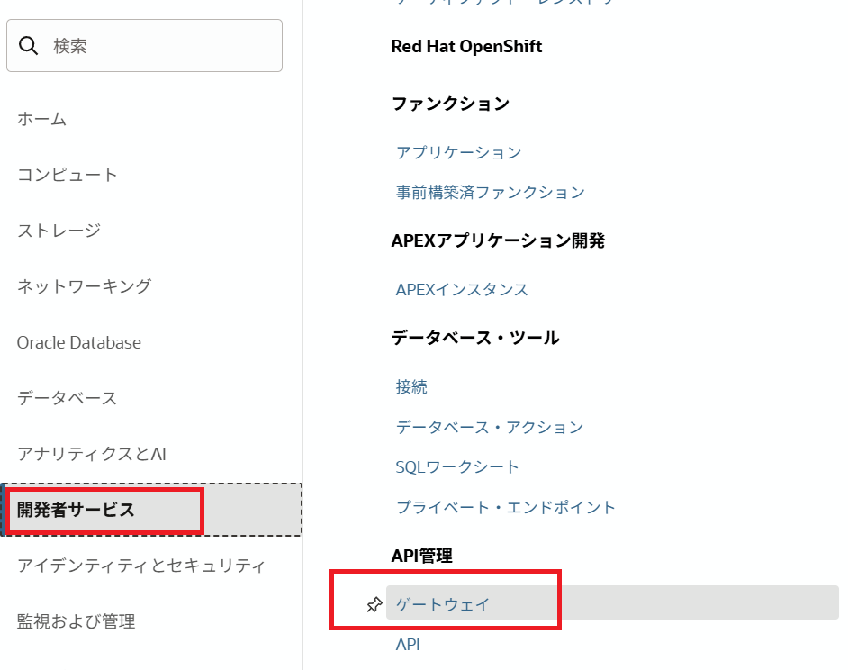Click the ゲートウェイ link under API管理
The image size is (848, 670).
click(x=443, y=604)
